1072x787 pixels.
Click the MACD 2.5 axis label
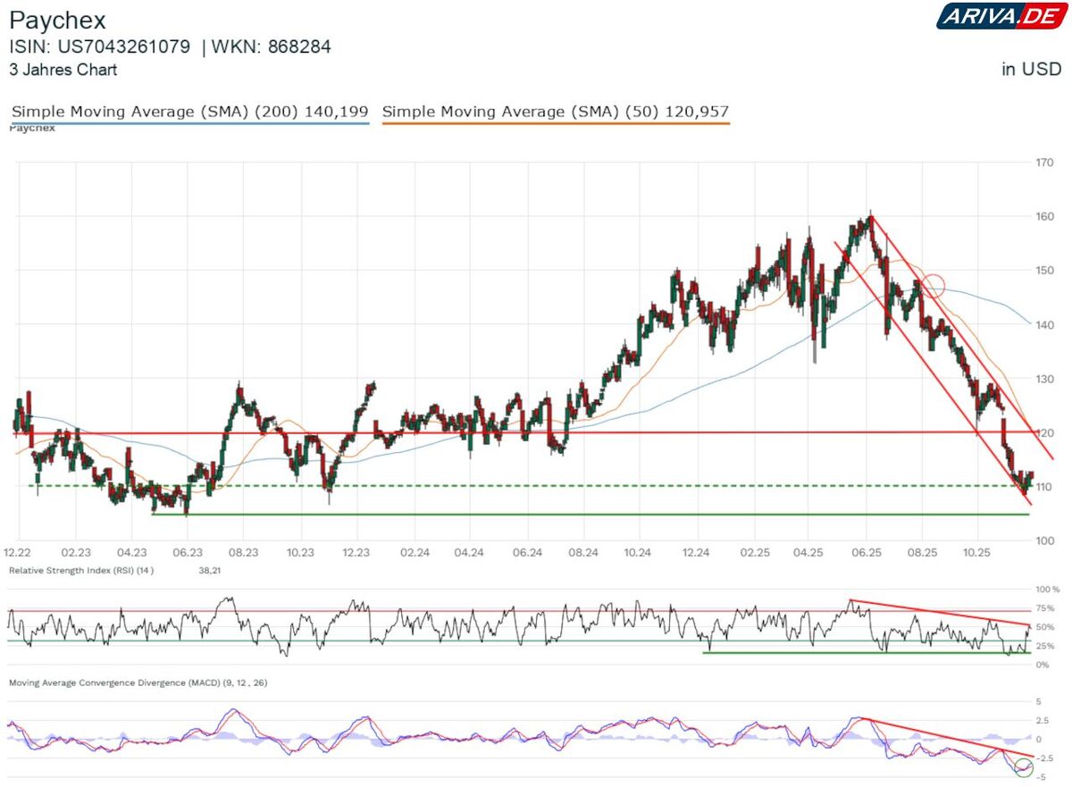pos(1043,720)
